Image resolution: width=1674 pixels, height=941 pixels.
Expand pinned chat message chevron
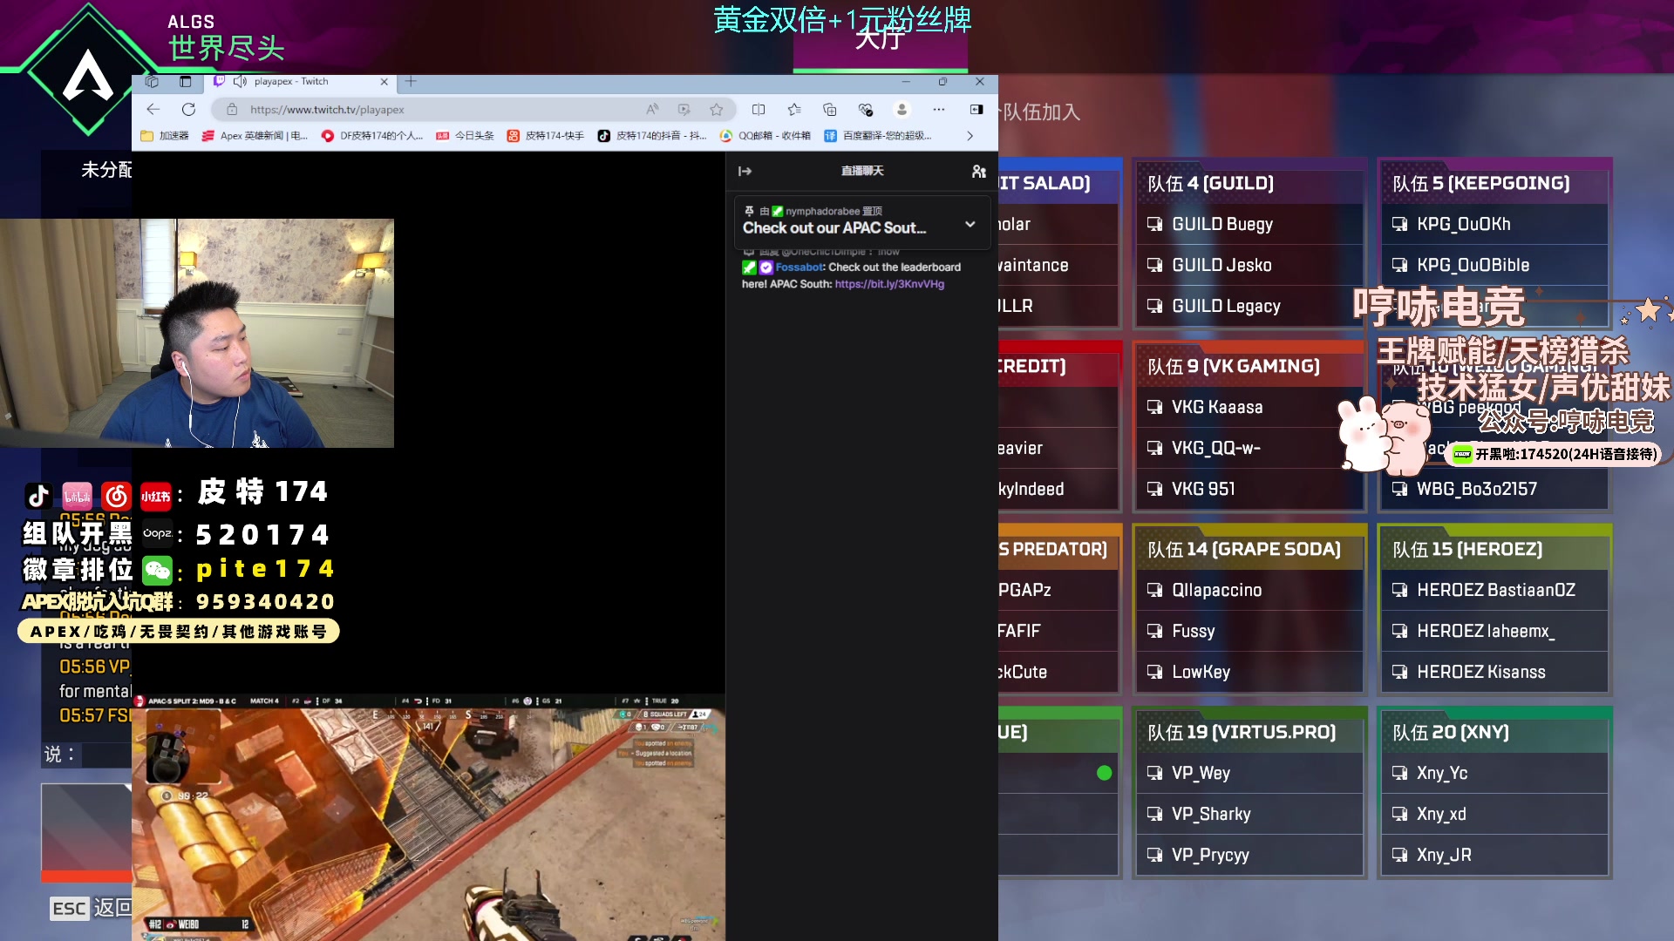click(x=970, y=224)
